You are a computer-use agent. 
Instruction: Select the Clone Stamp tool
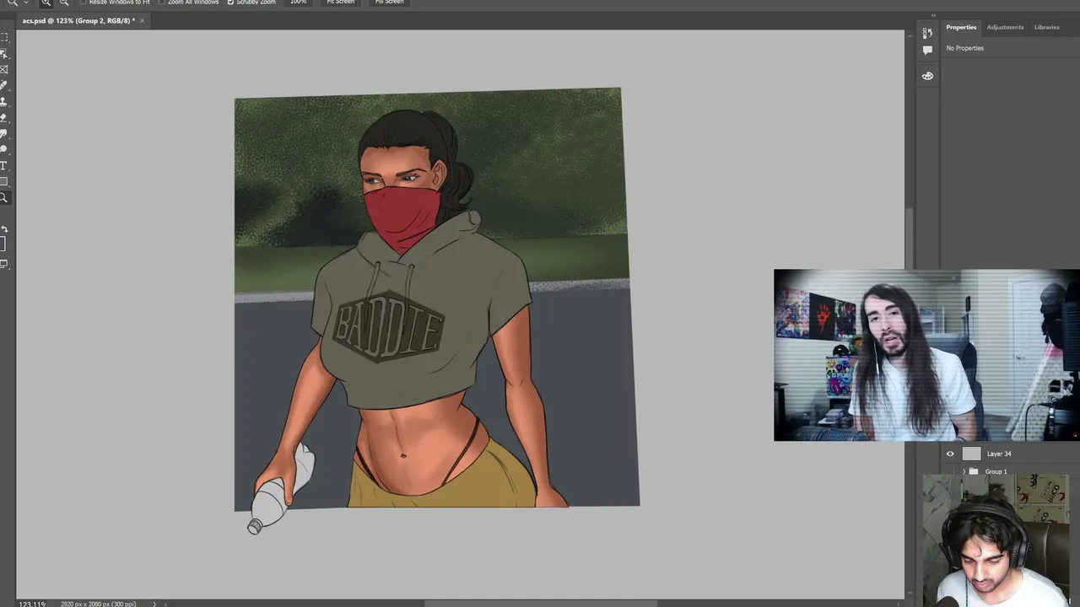[x=4, y=102]
